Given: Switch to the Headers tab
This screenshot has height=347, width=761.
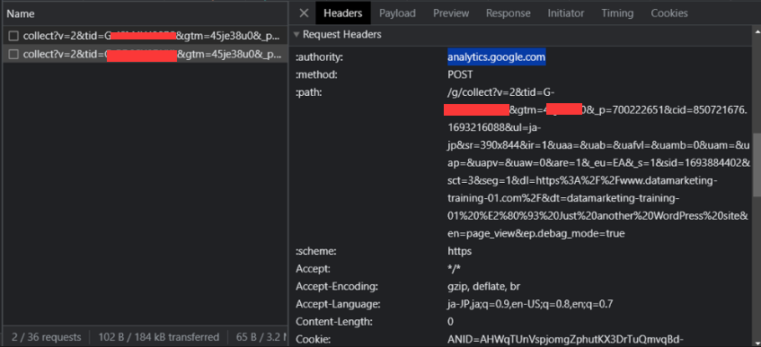Looking at the screenshot, I should coord(342,13).
